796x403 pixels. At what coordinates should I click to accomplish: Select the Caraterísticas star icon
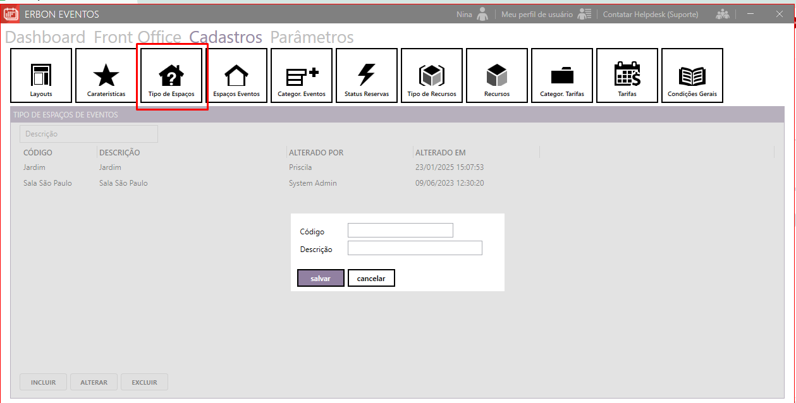pos(106,76)
